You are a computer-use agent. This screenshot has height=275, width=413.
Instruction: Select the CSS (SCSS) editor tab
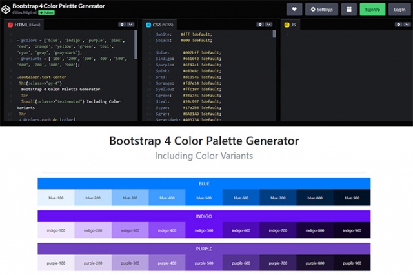(x=159, y=25)
